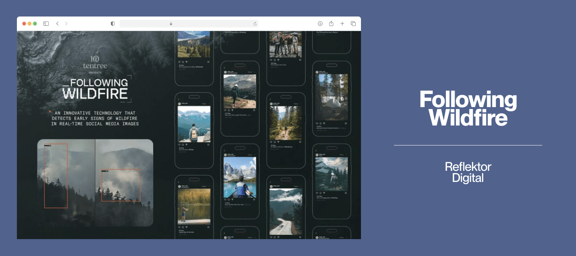Click the browser forward arrow
Screen dimensions: 576x256
pyautogui.click(x=66, y=24)
